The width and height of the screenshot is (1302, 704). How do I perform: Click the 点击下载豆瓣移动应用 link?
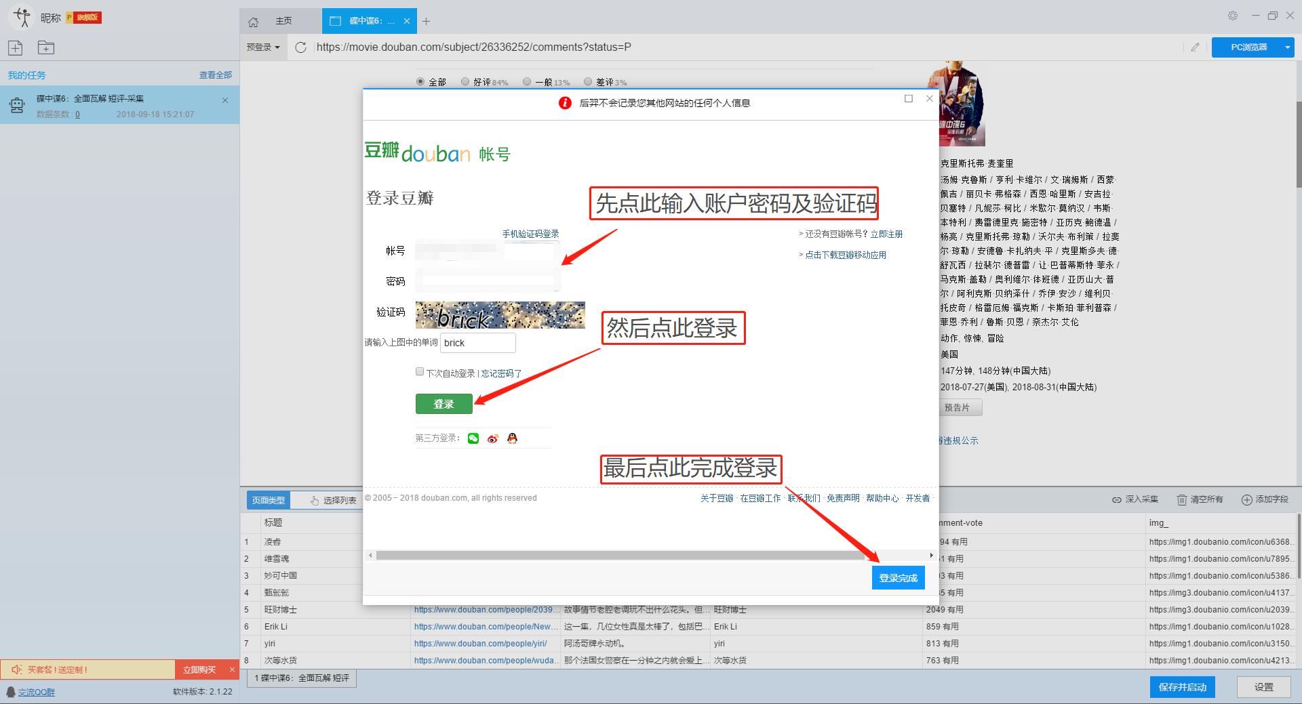tap(845, 255)
